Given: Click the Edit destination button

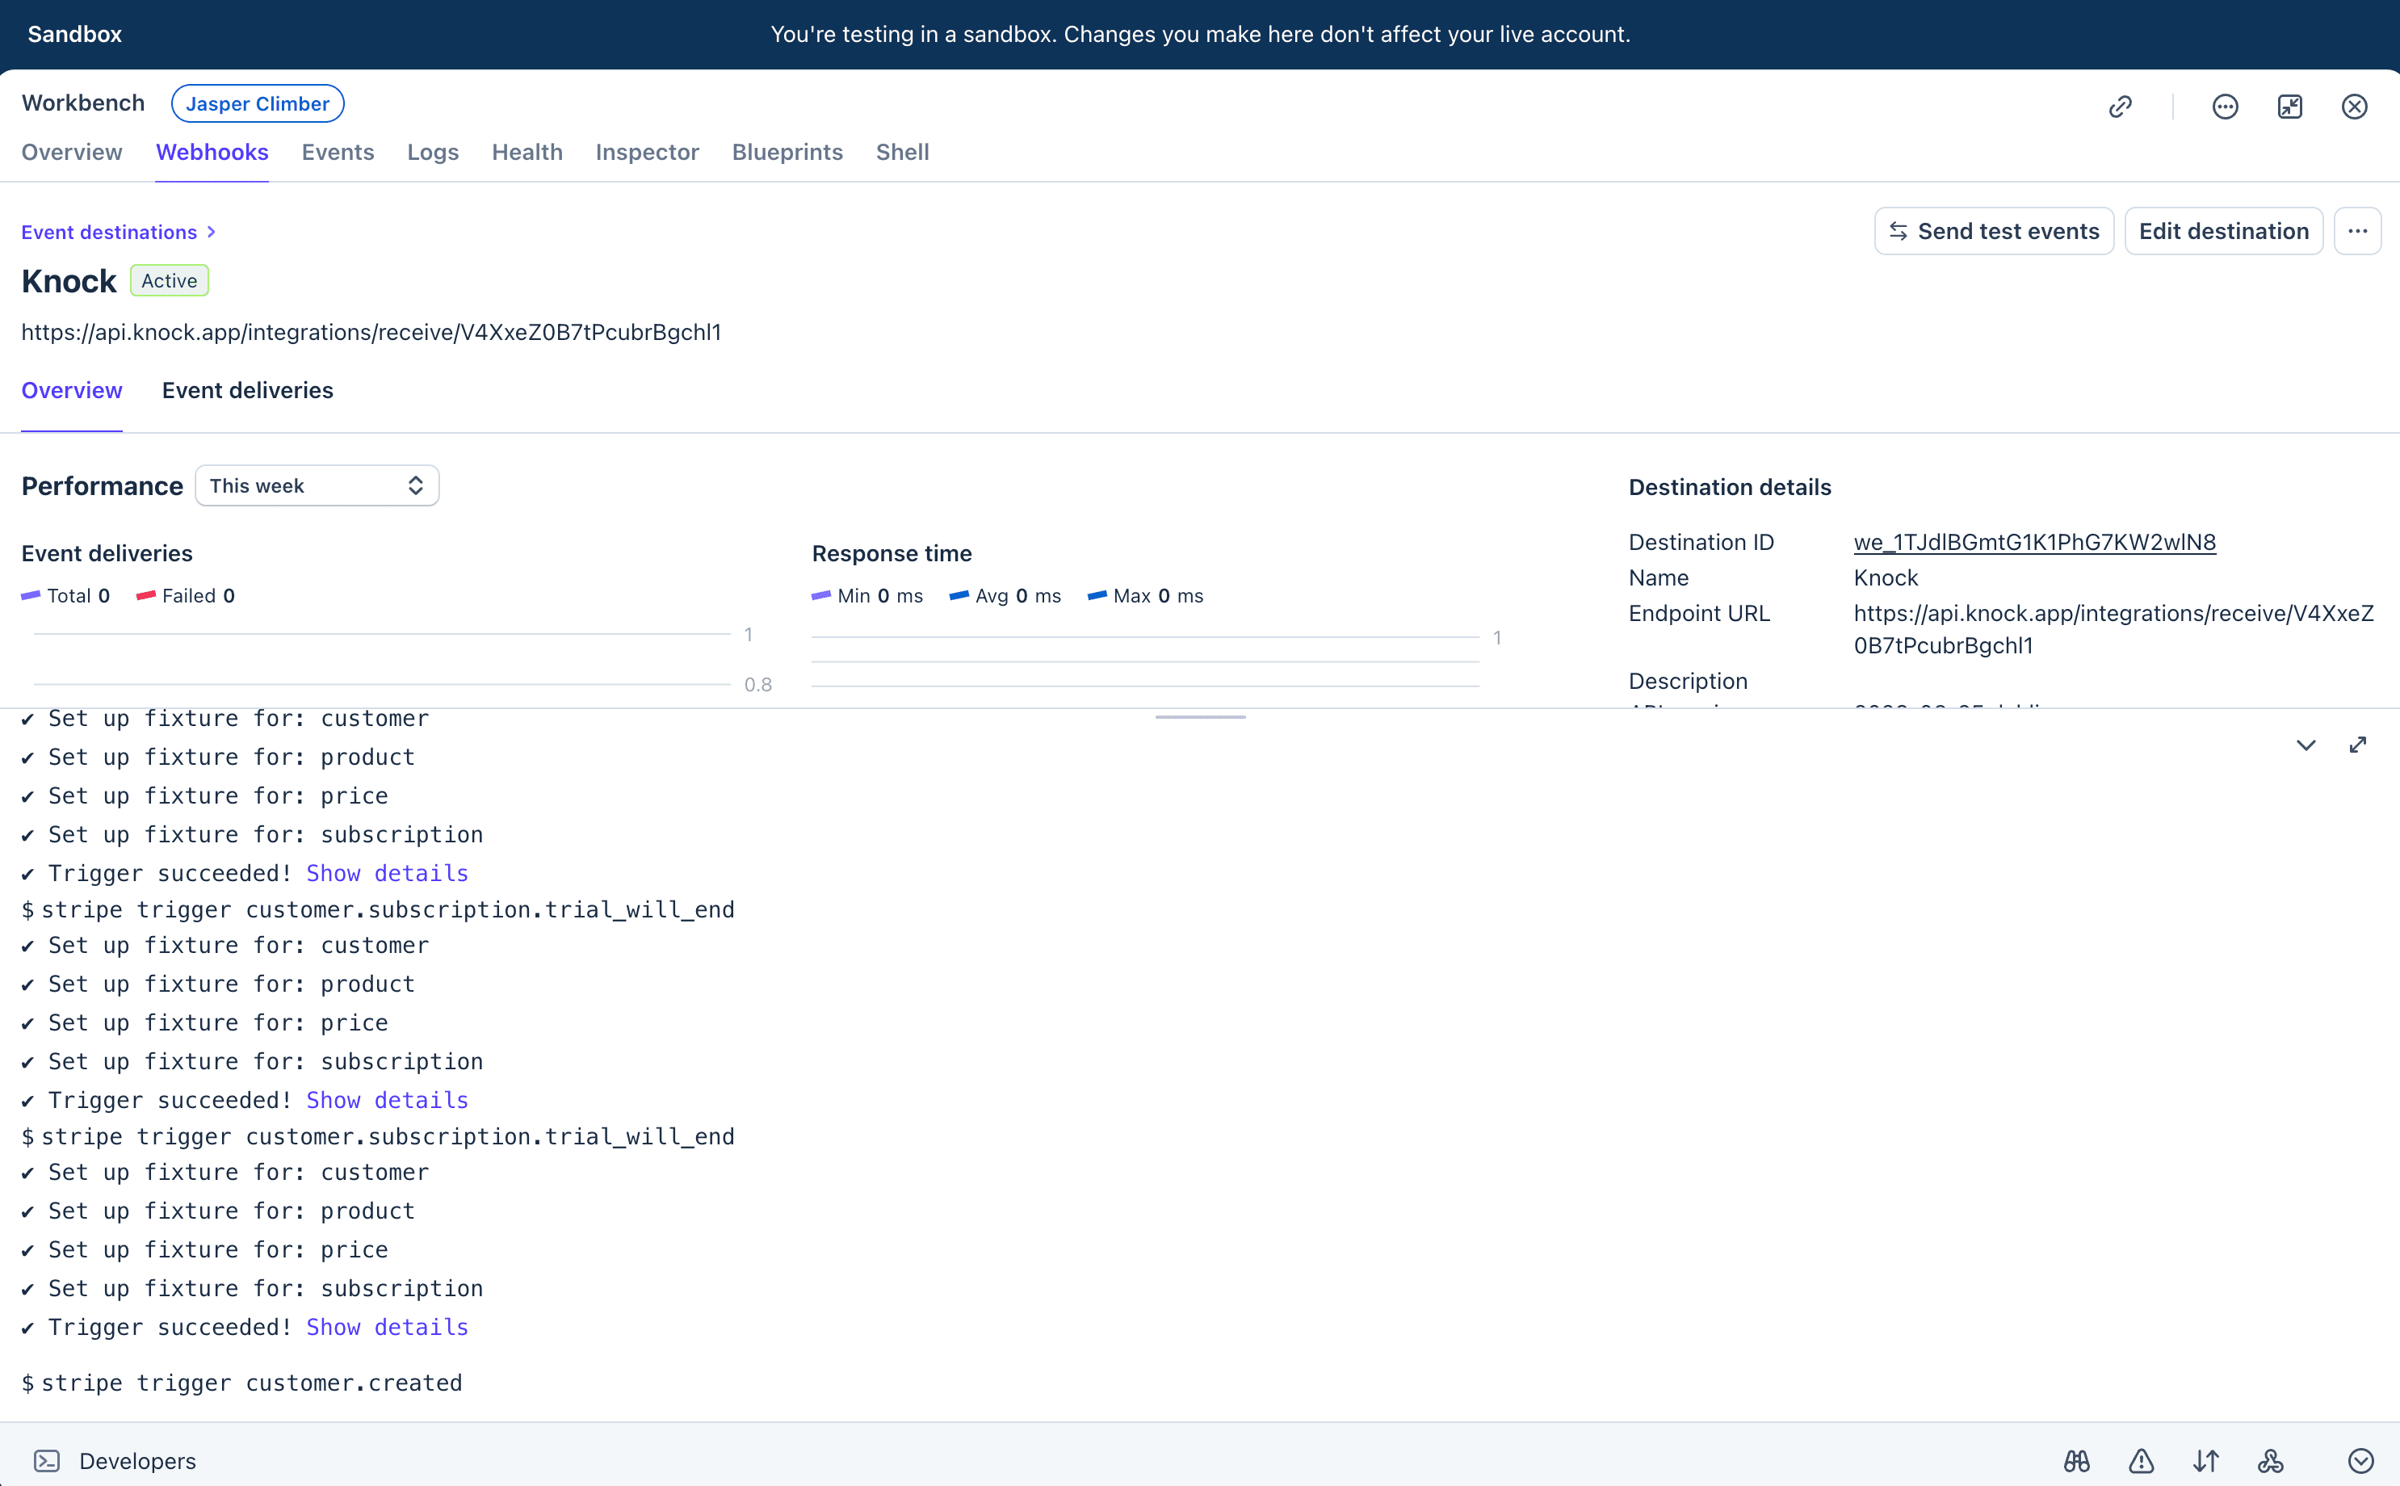Looking at the screenshot, I should 2223,230.
